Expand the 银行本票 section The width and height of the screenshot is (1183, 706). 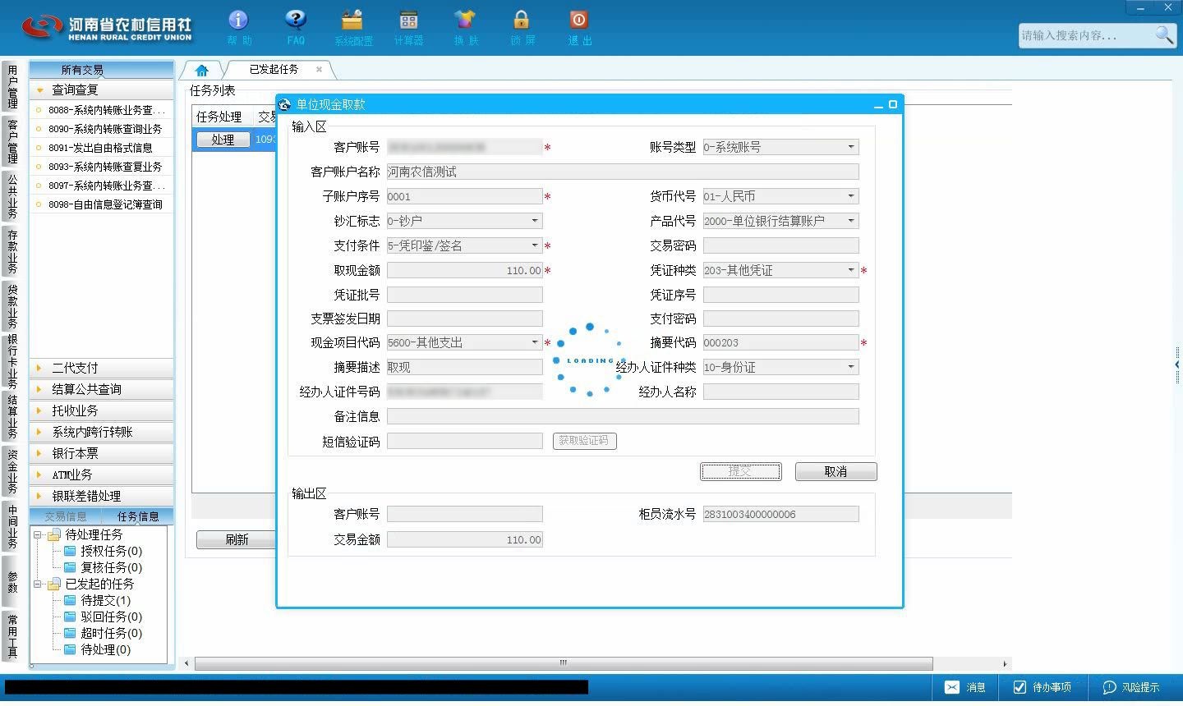tap(101, 453)
